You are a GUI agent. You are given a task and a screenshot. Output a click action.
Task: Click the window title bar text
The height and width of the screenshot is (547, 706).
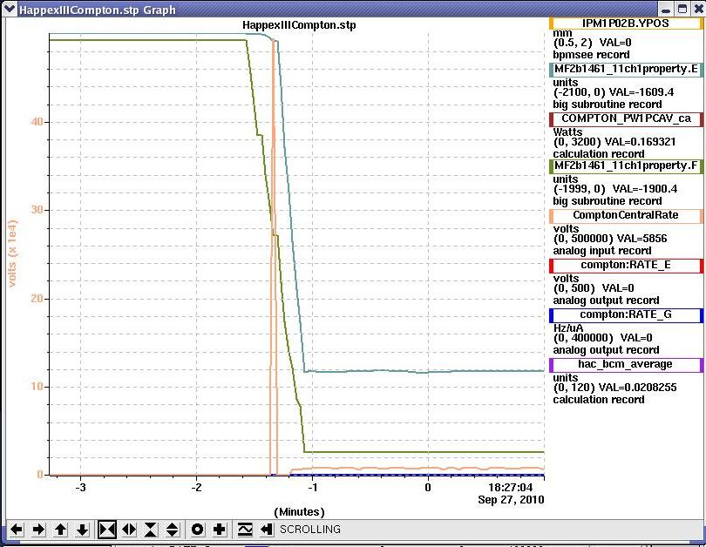[98, 10]
